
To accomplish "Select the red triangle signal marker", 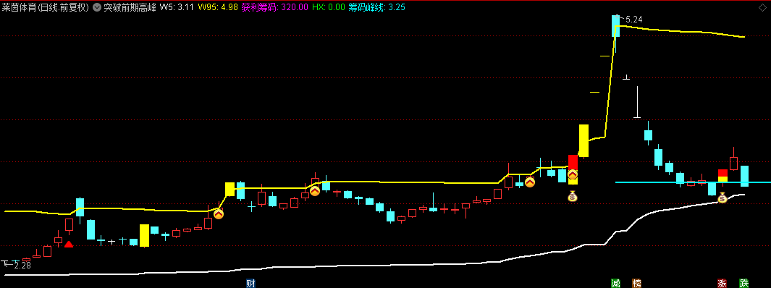I will tap(69, 245).
